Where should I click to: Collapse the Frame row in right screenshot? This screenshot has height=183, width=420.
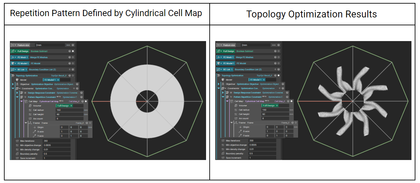[x=231, y=123]
